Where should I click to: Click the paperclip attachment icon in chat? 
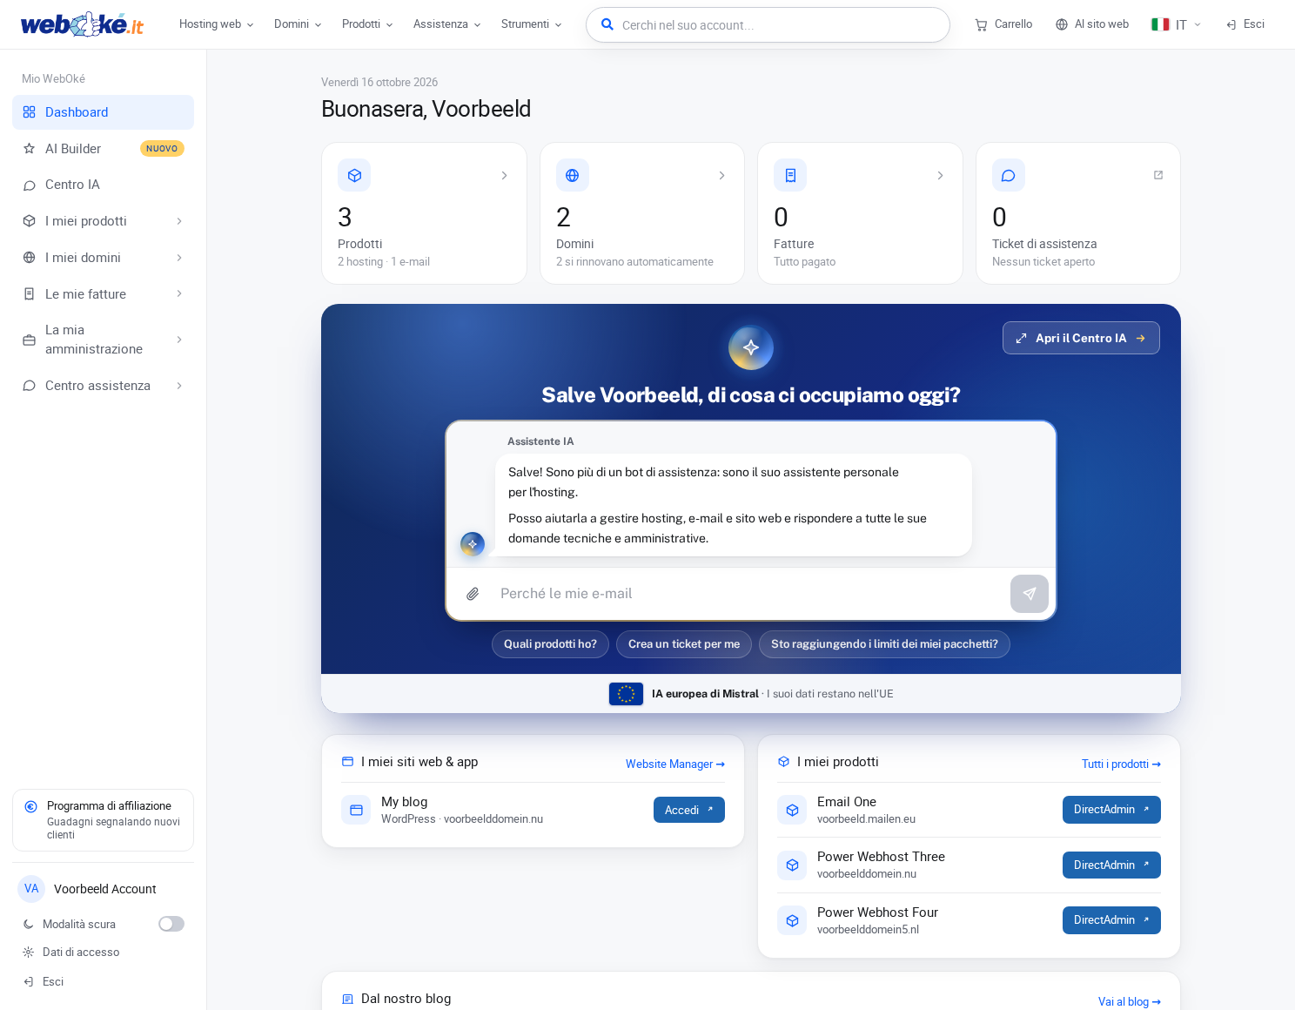[x=473, y=594]
